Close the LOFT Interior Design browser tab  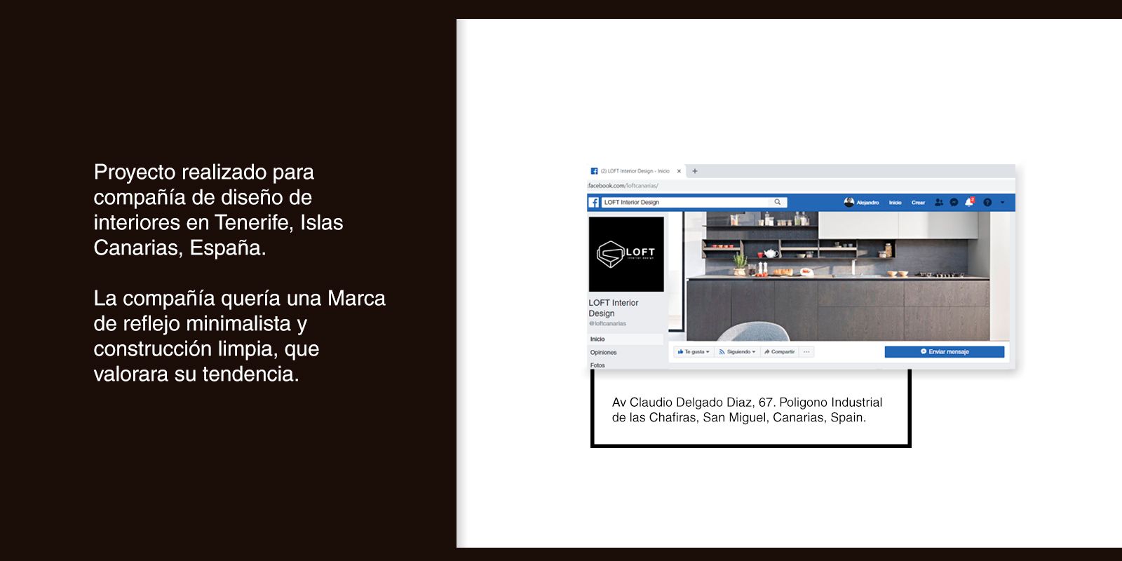click(679, 171)
